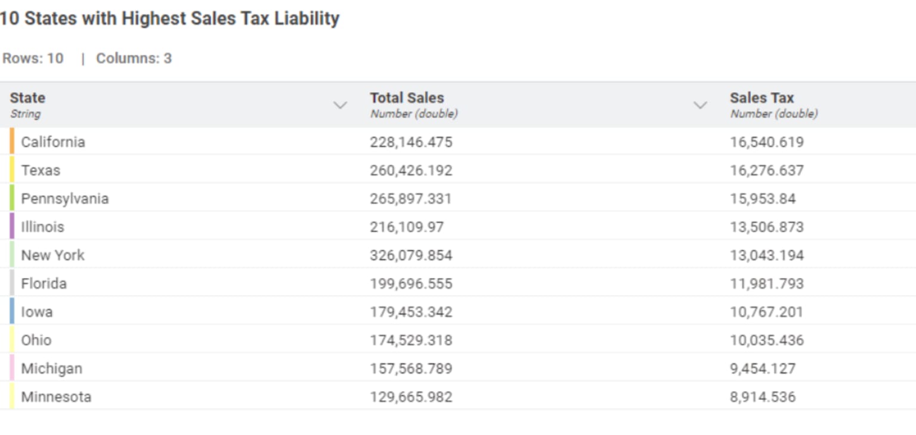The width and height of the screenshot is (916, 435).
Task: Select the Iowa cell
Action: (x=36, y=312)
